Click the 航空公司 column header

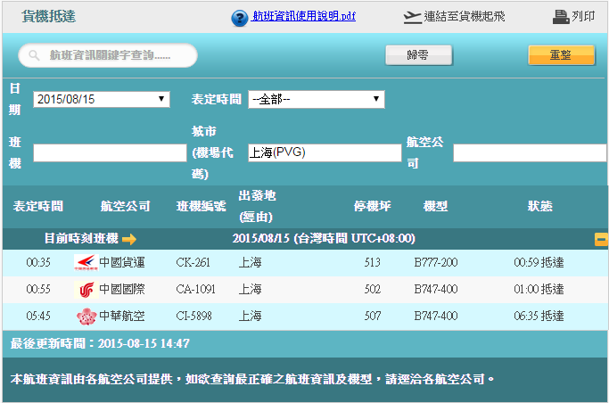[126, 206]
